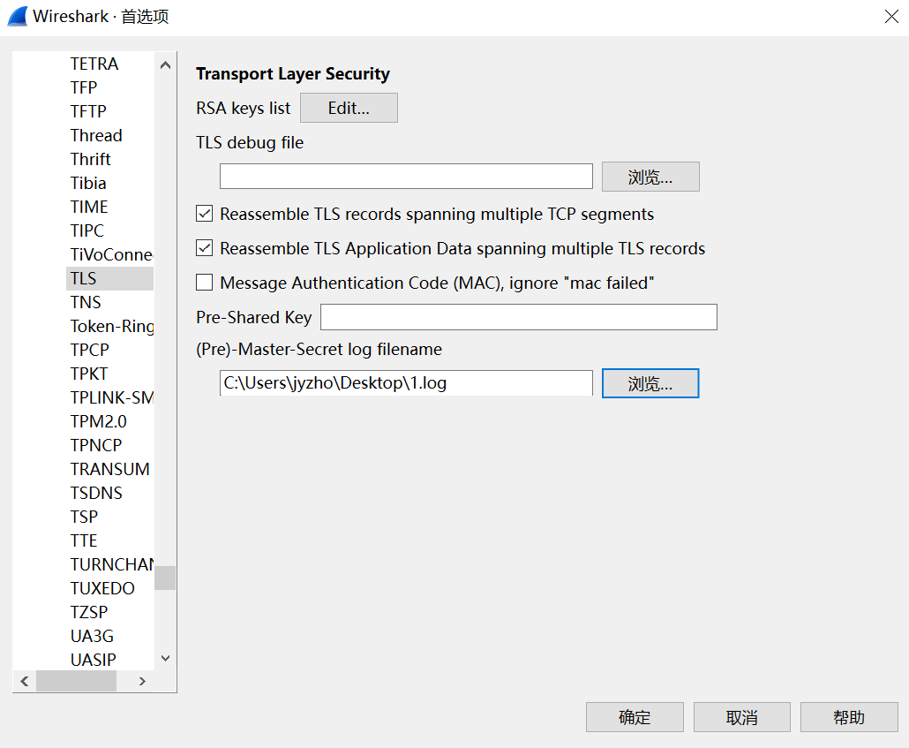Image resolution: width=909 pixels, height=748 pixels.
Task: Select TPKT protocol in list
Action: click(x=89, y=374)
